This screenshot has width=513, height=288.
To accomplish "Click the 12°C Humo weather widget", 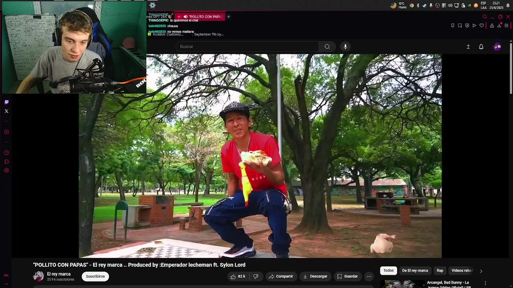I will (x=398, y=5).
